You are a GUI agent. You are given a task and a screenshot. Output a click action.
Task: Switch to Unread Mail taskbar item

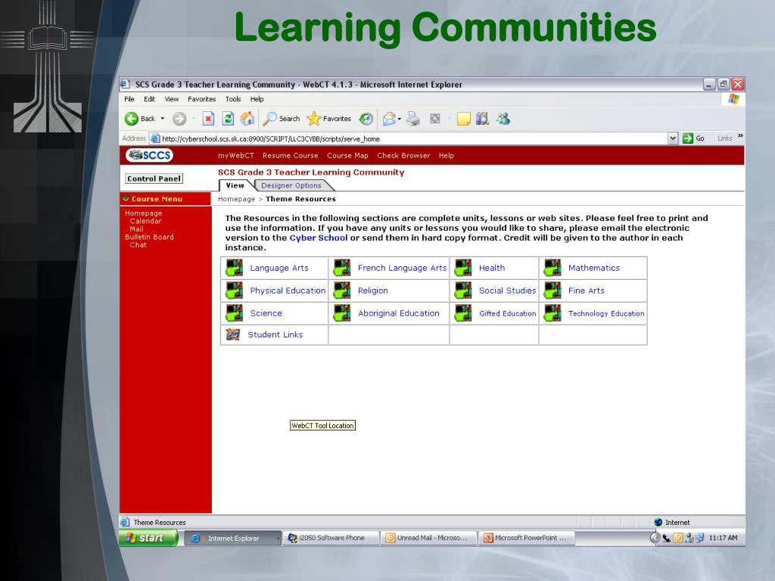pyautogui.click(x=429, y=538)
